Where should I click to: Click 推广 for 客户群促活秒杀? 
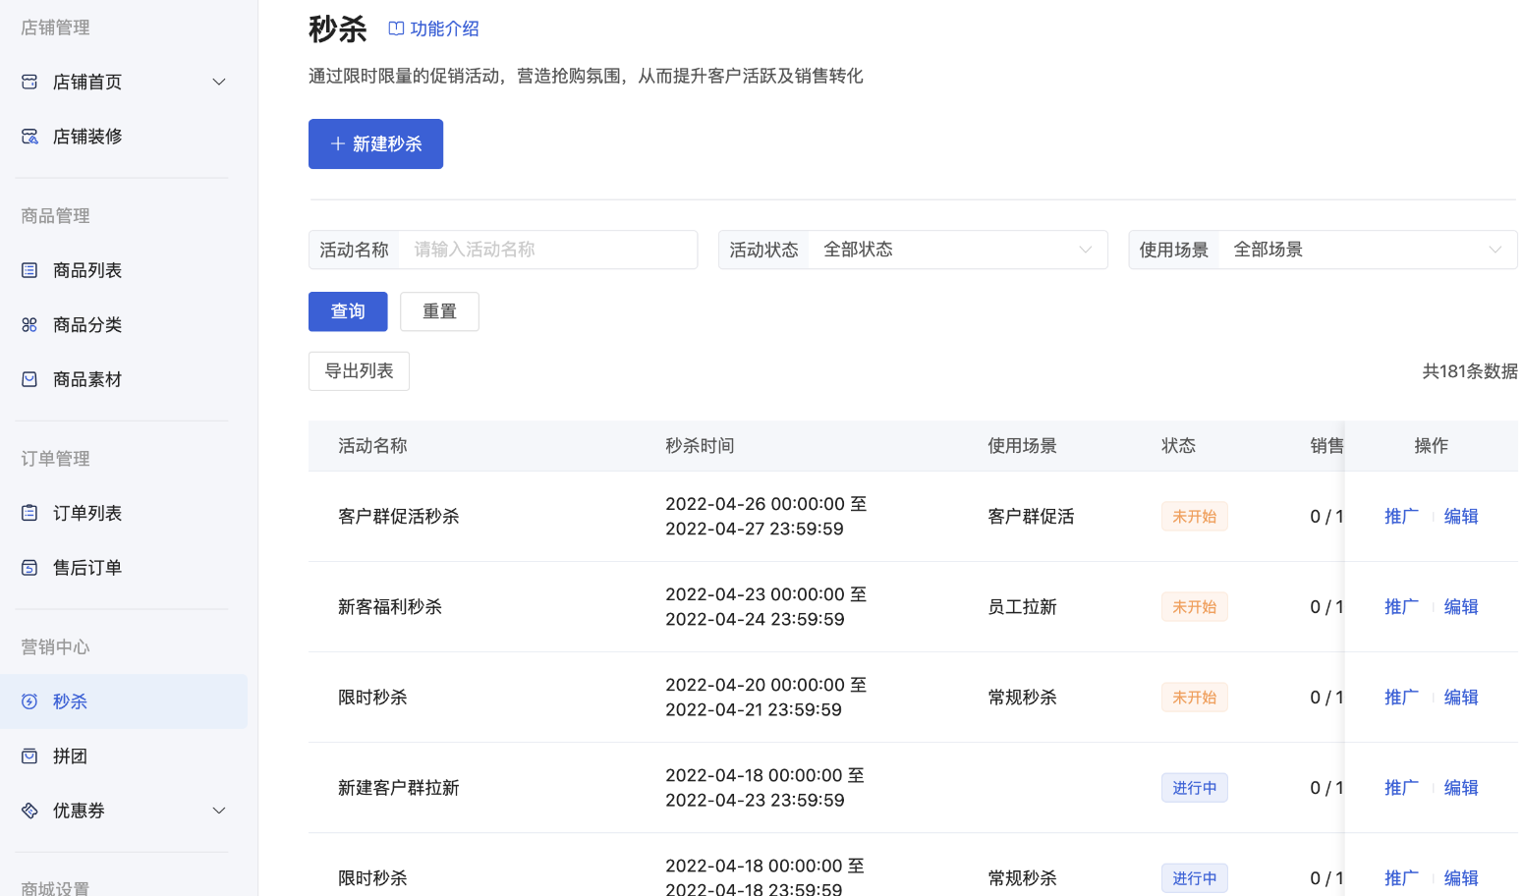tap(1401, 517)
